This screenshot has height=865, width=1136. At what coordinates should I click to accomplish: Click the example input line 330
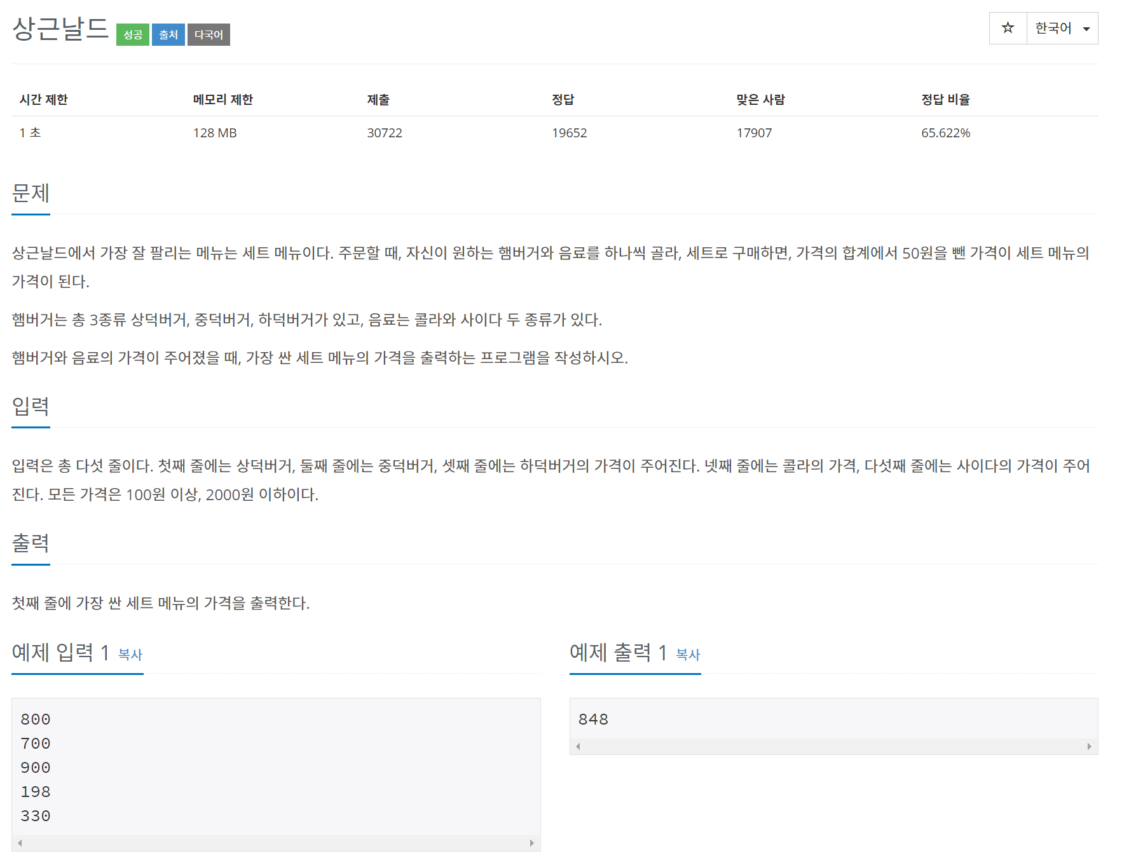(36, 816)
